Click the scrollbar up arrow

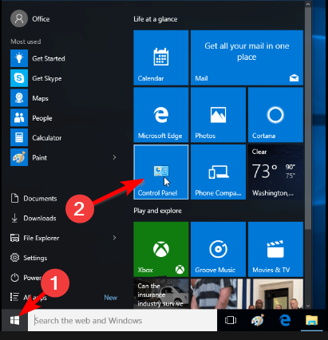pyautogui.click(x=308, y=4)
